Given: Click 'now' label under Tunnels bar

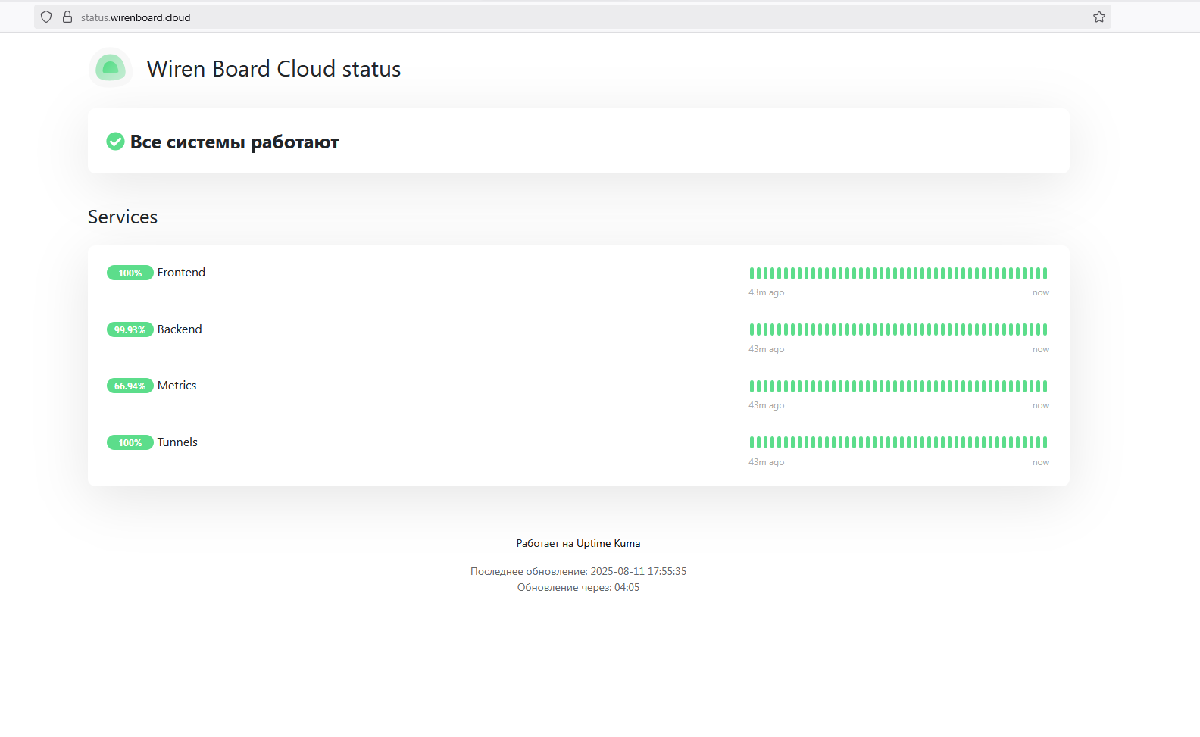Looking at the screenshot, I should (x=1041, y=462).
